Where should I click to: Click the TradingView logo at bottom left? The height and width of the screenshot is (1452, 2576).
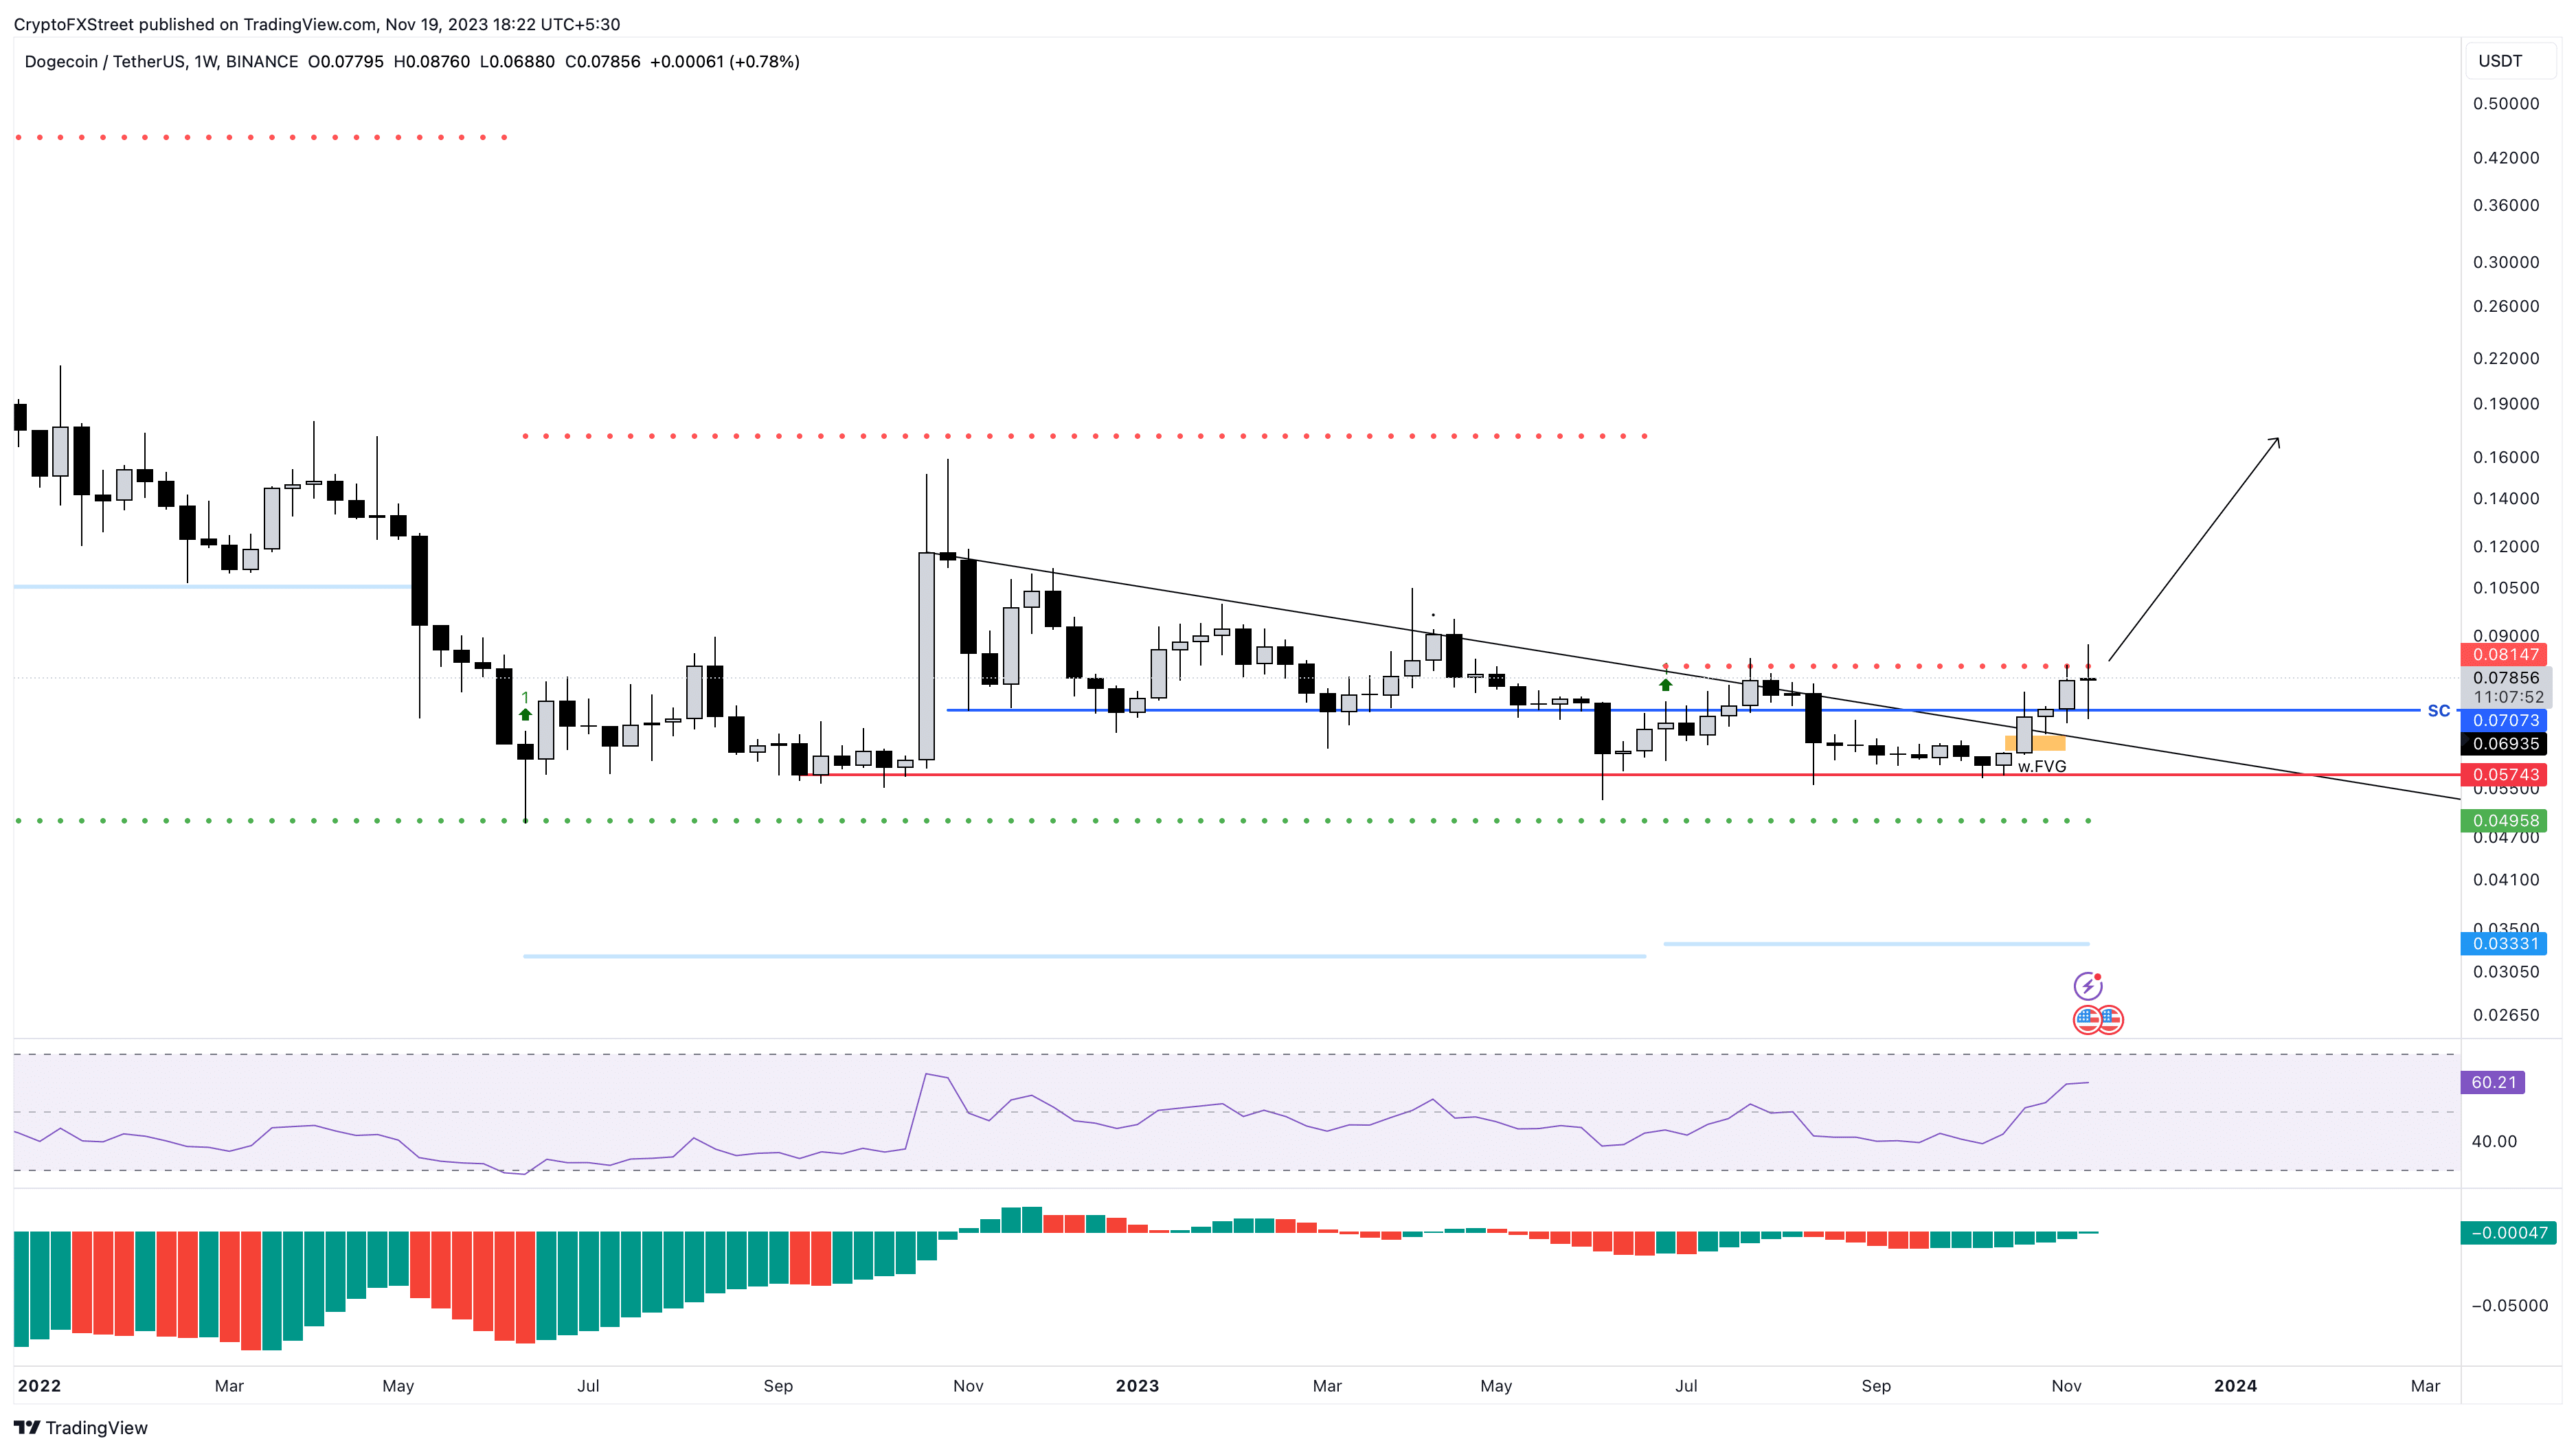pyautogui.click(x=81, y=1428)
